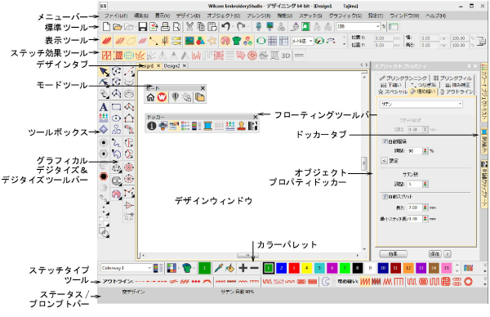Click the Undo arrow icon
490x317 pixels.
(x=225, y=27)
